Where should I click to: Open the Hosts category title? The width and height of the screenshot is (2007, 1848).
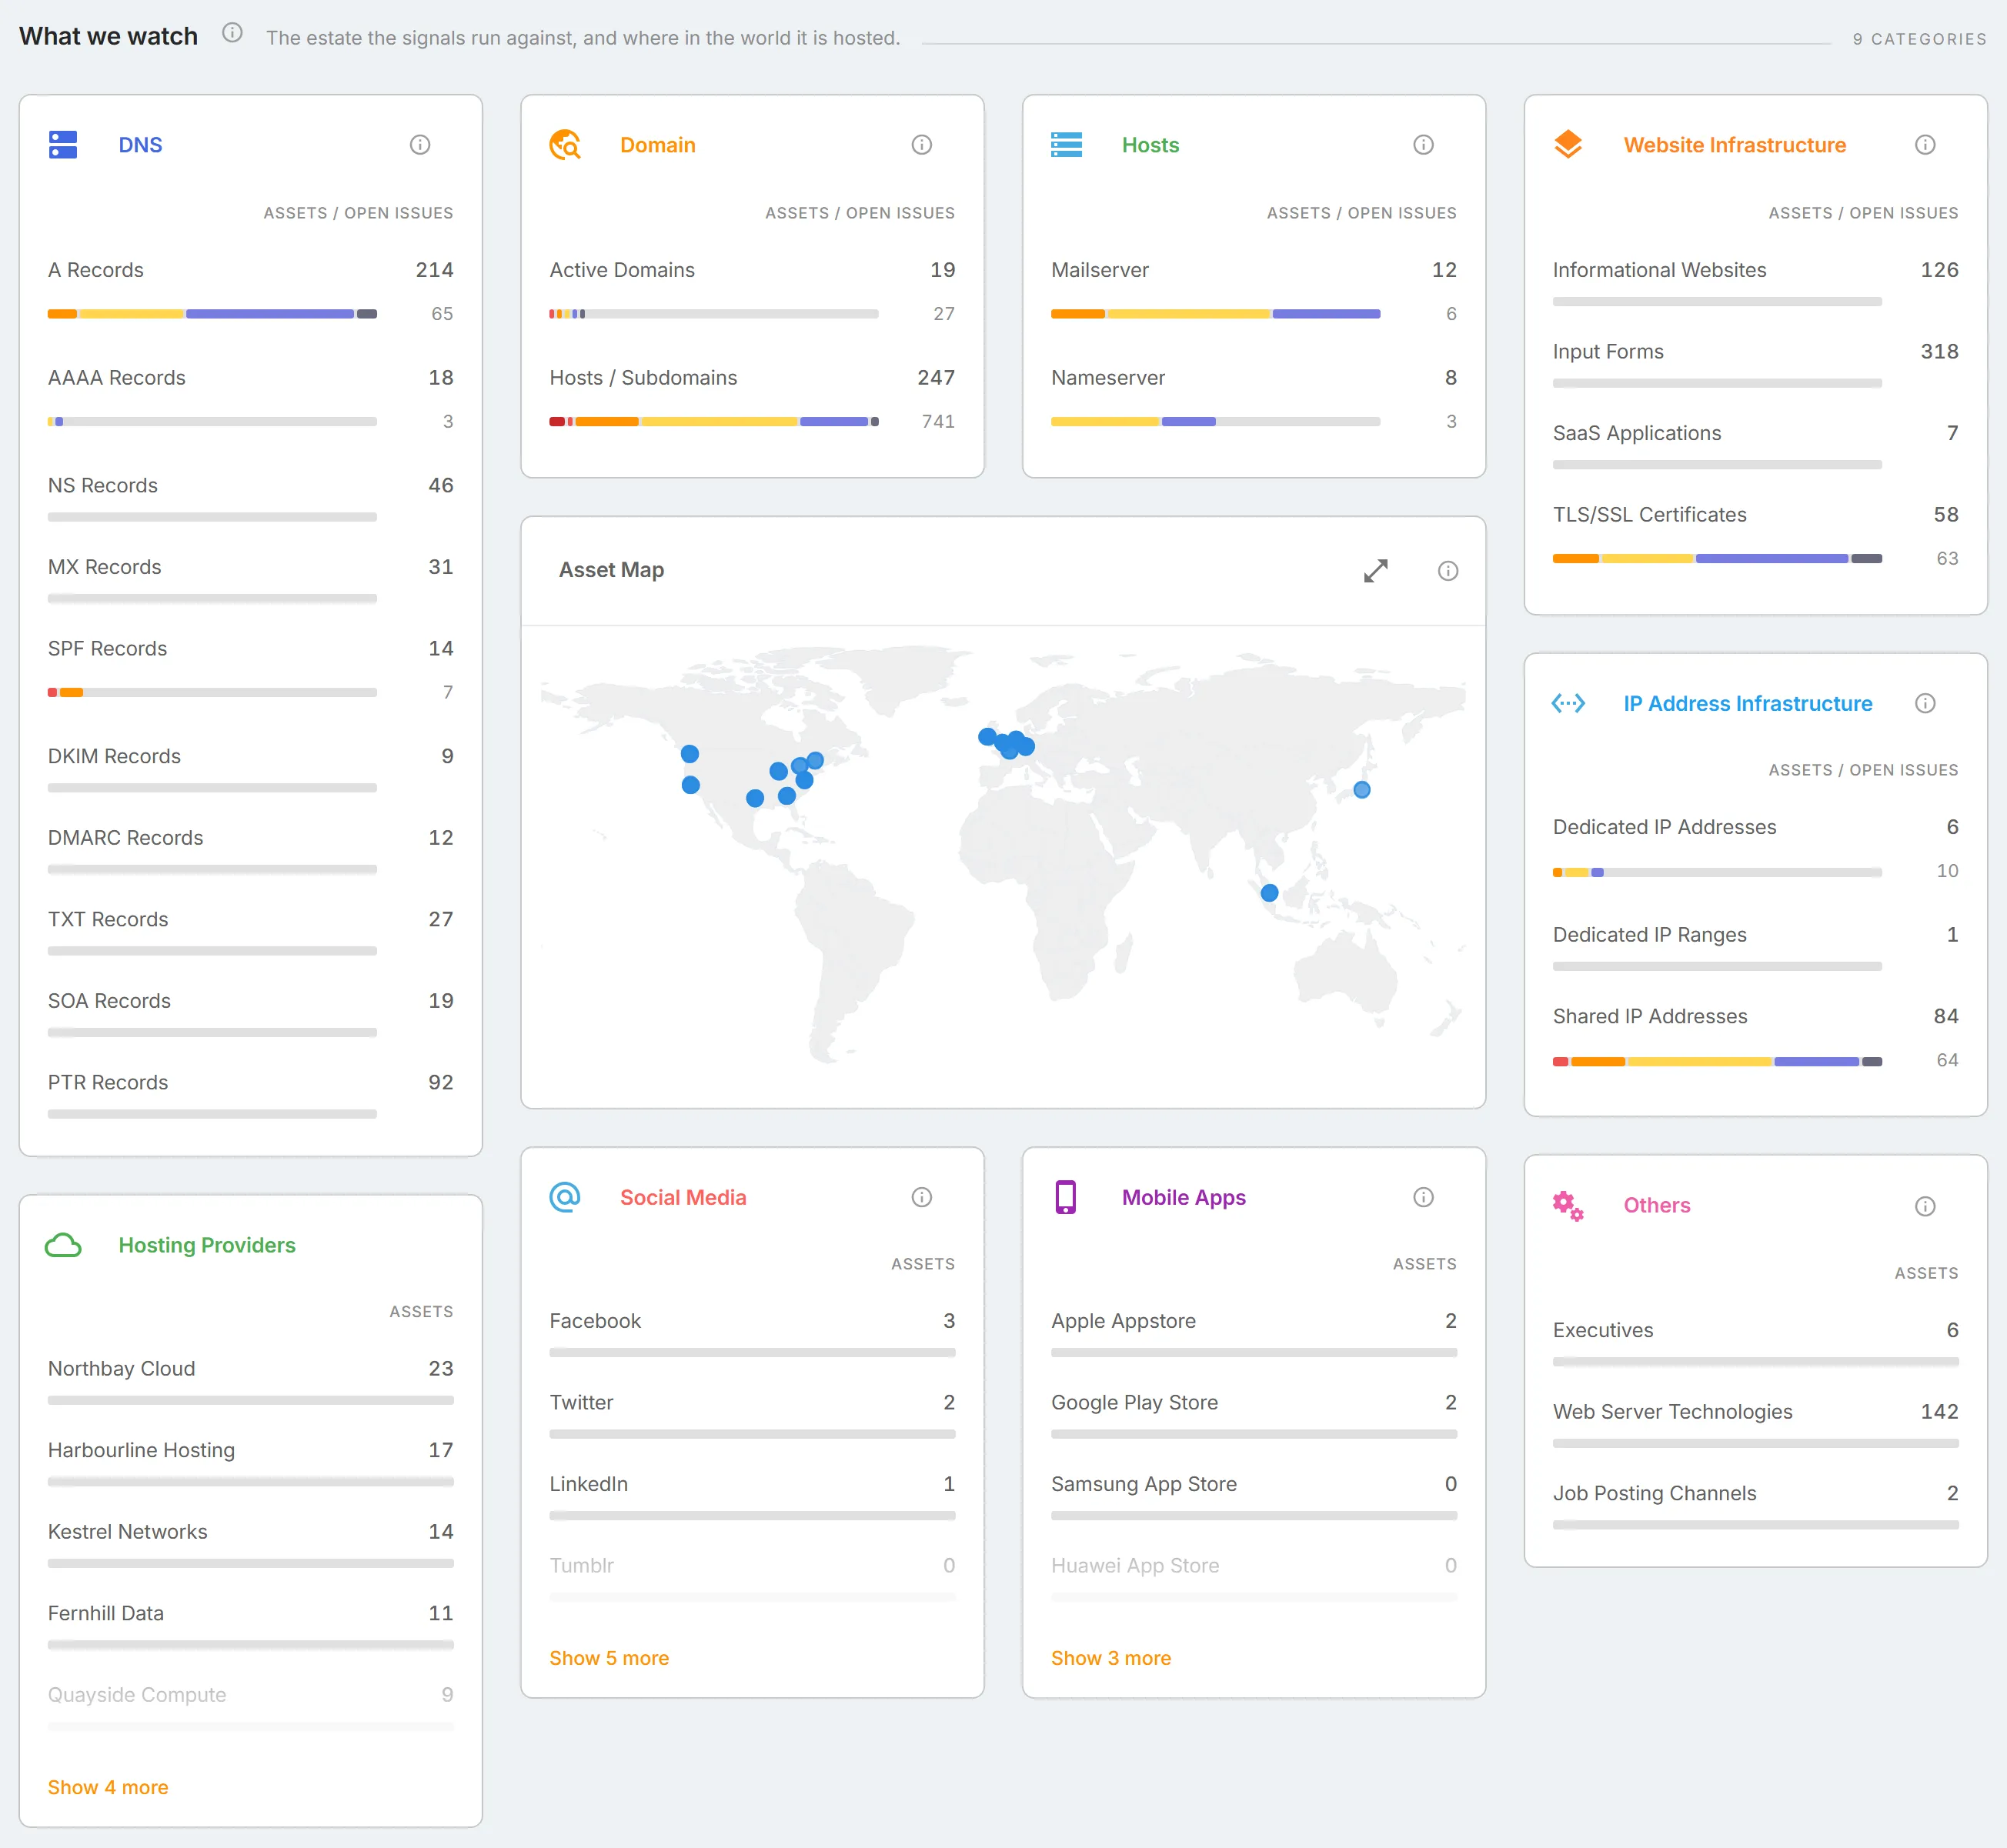(1150, 145)
